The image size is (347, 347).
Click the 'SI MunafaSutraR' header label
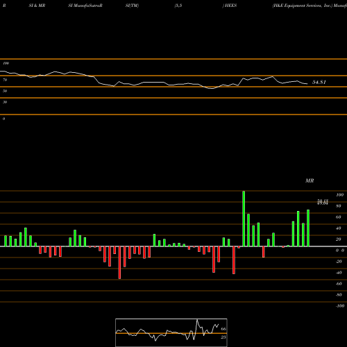coord(85,6)
